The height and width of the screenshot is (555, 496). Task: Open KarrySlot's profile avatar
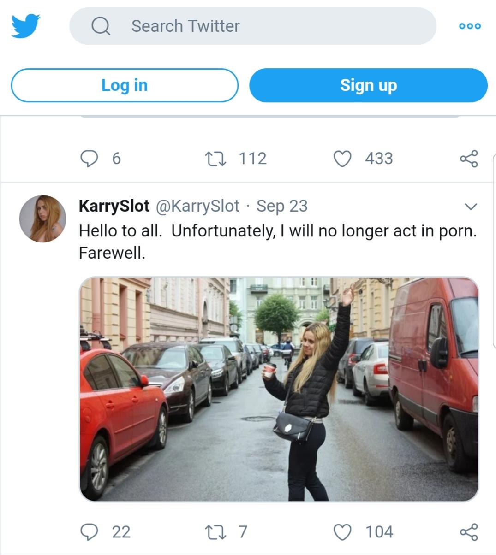click(43, 218)
